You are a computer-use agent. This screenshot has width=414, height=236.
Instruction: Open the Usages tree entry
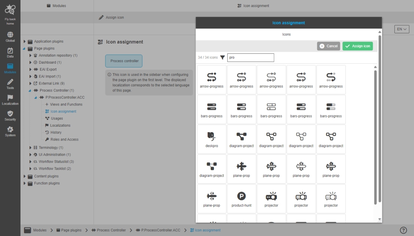[x=54, y=119]
